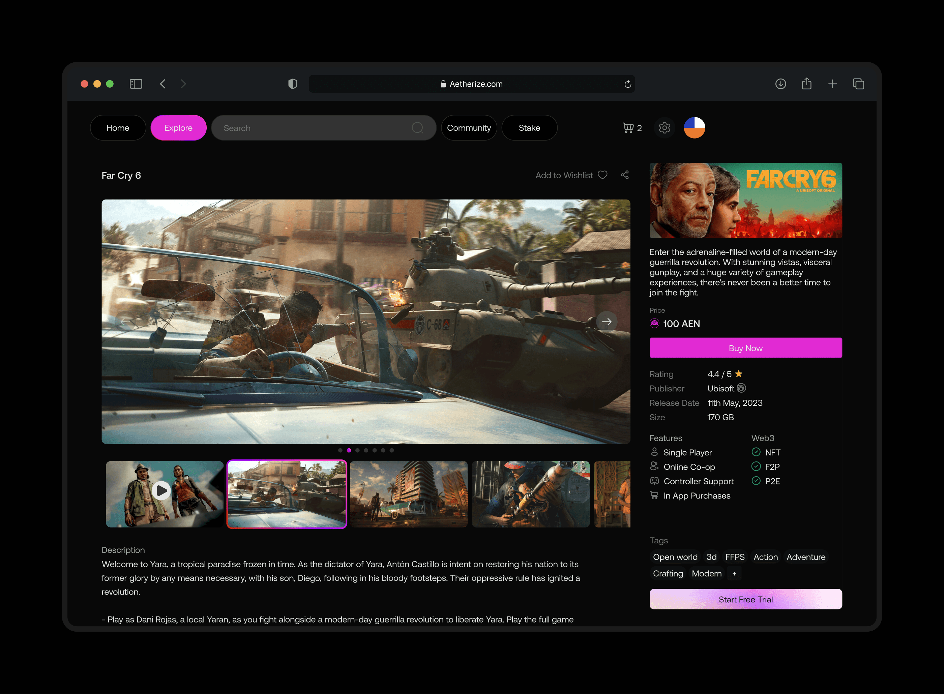Select the last carousel dot
Image resolution: width=944 pixels, height=694 pixels.
(391, 450)
